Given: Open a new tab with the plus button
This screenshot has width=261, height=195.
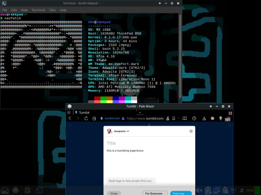Looking at the screenshot, I should (140, 113).
